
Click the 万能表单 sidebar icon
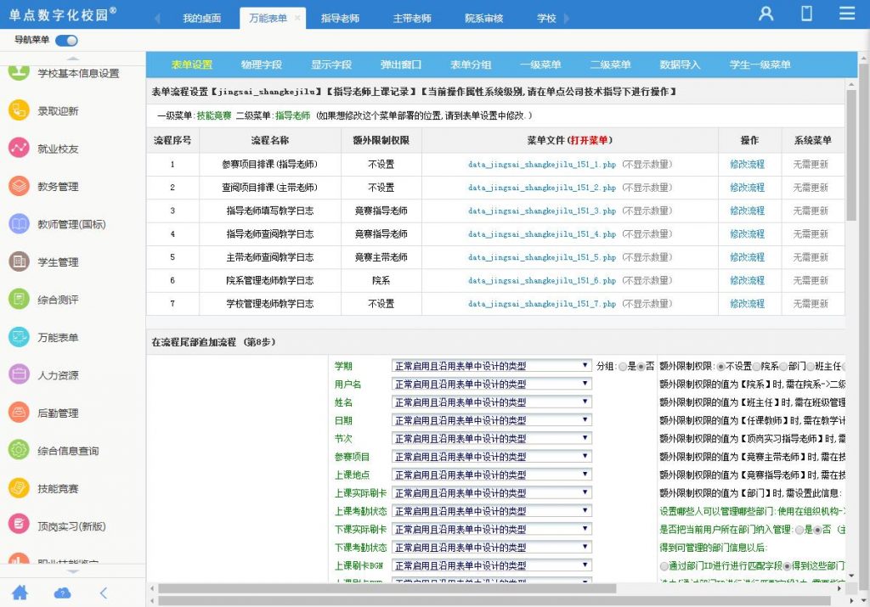click(x=19, y=337)
